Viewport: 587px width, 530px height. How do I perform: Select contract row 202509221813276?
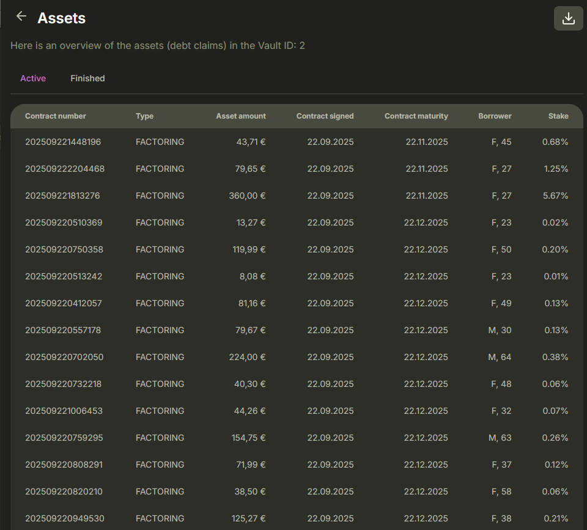tap(62, 196)
